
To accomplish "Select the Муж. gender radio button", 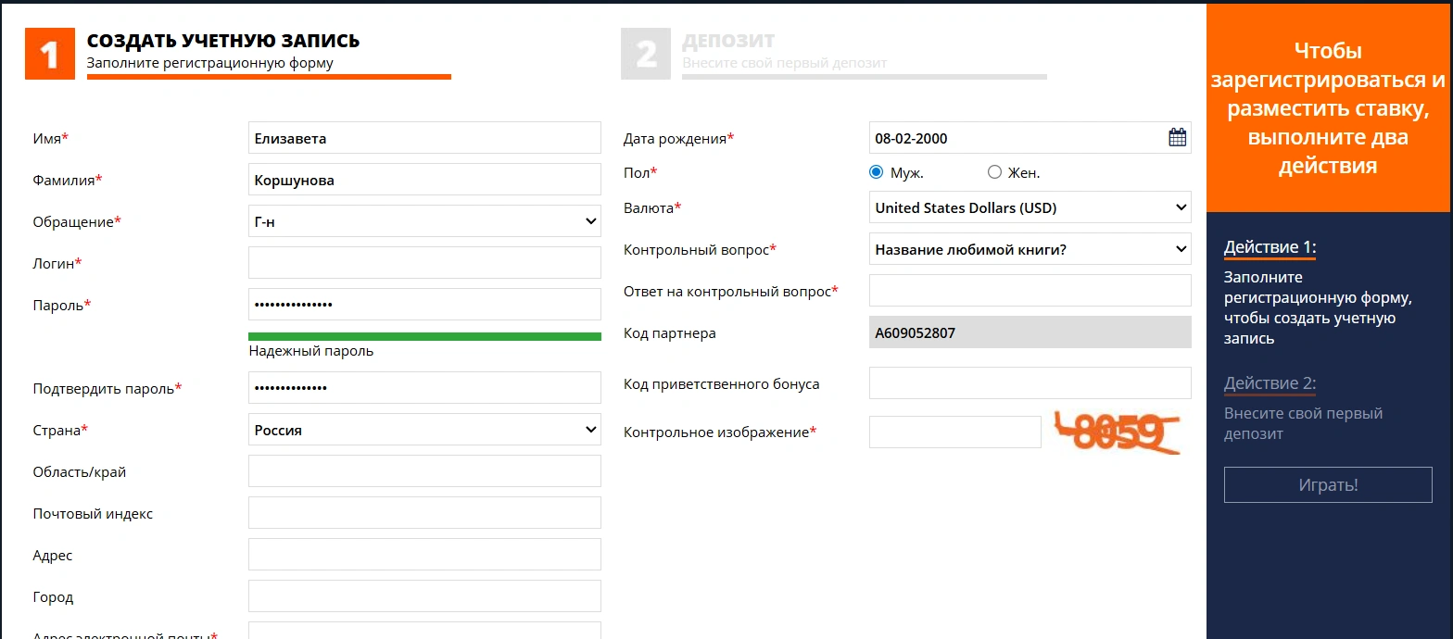I will pos(877,172).
